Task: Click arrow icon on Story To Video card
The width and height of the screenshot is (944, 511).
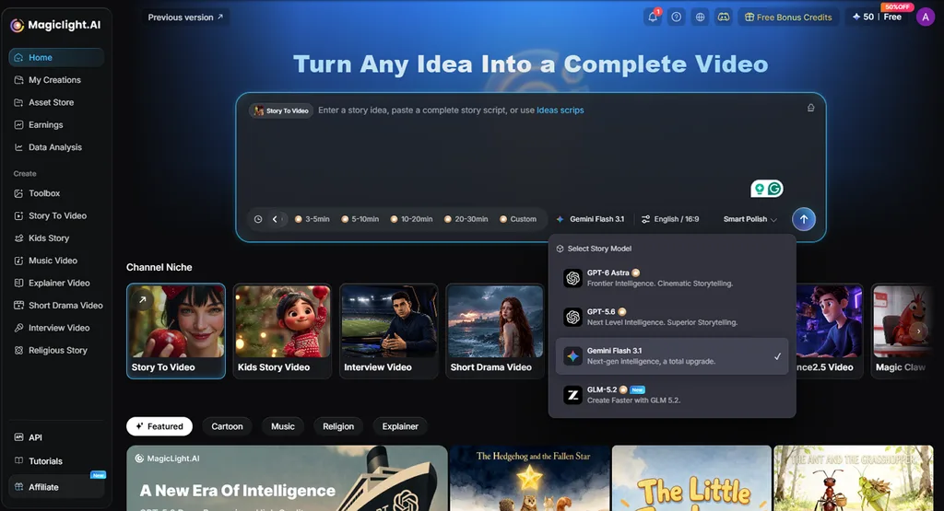Action: pos(143,299)
